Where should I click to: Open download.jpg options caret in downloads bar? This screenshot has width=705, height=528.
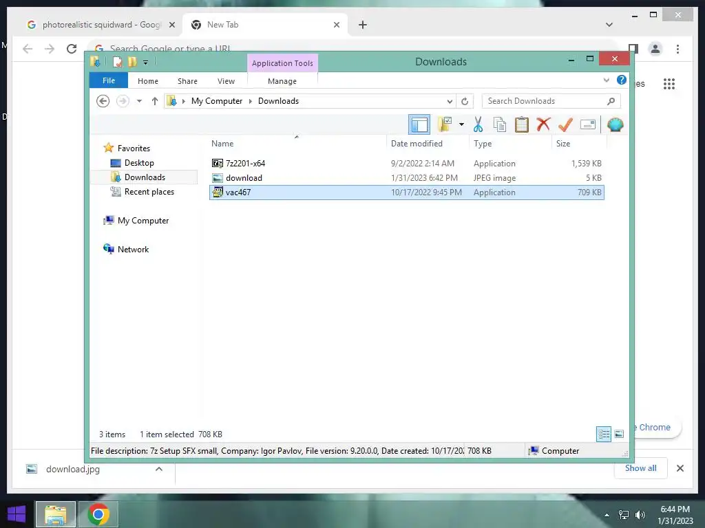click(x=159, y=469)
